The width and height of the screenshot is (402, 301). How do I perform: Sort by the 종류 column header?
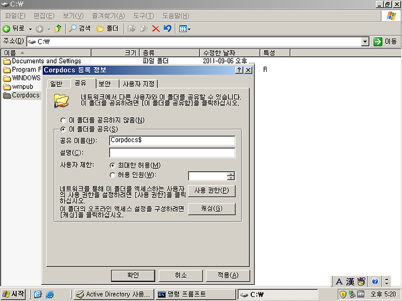(x=170, y=53)
